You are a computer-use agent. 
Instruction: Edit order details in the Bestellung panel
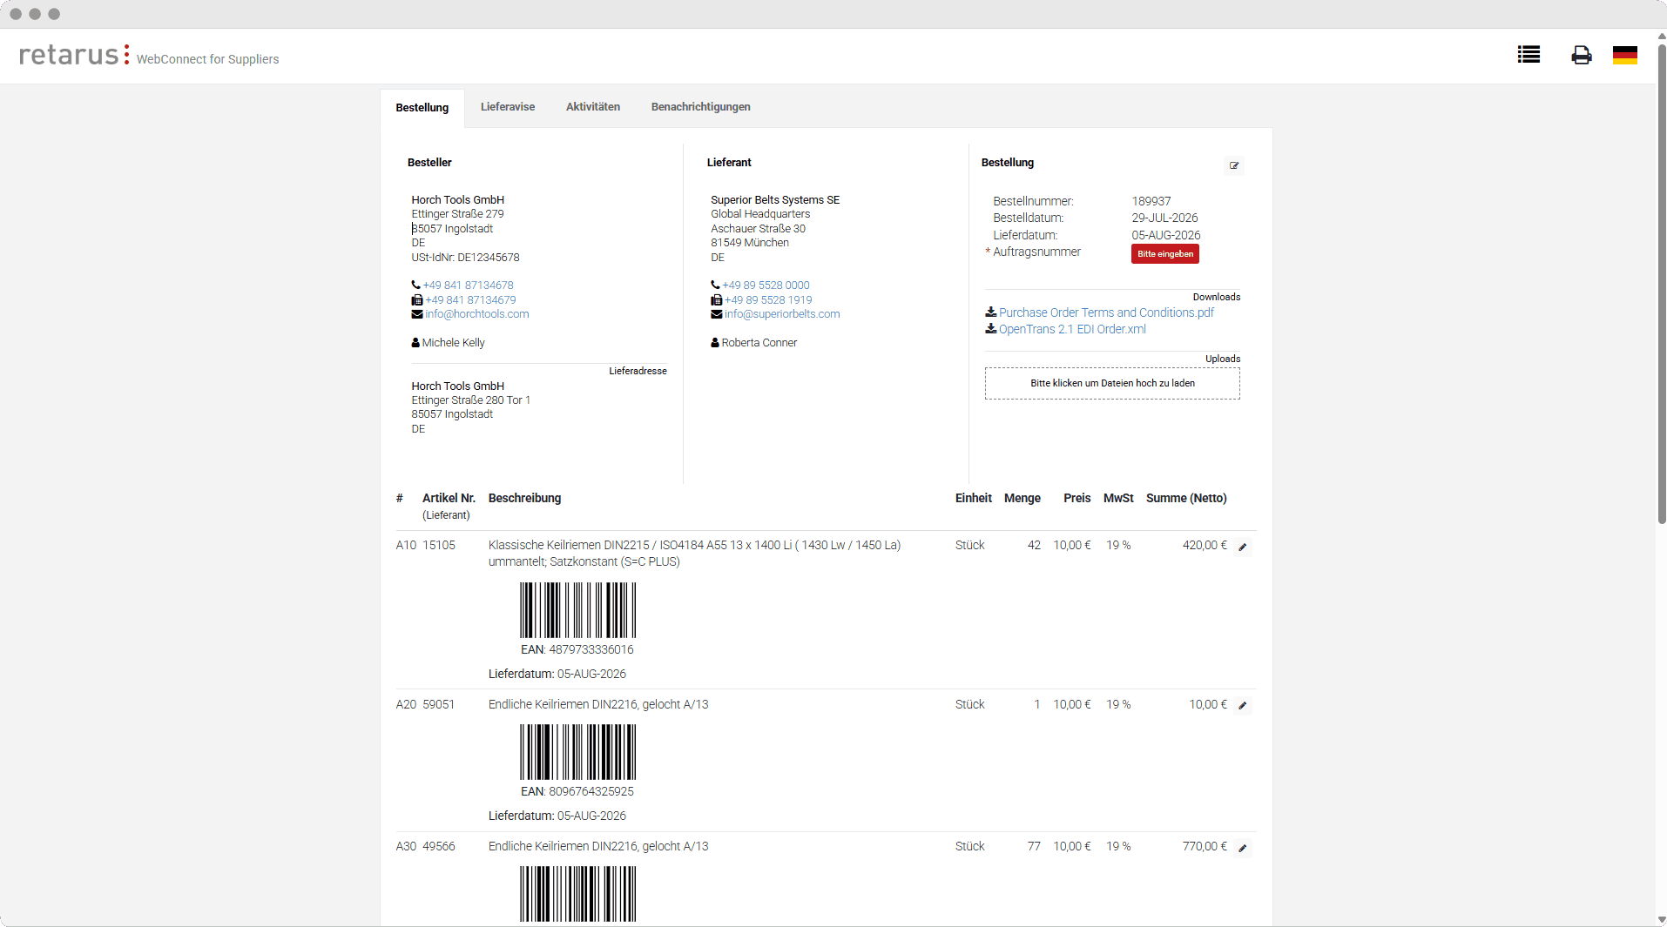point(1234,165)
